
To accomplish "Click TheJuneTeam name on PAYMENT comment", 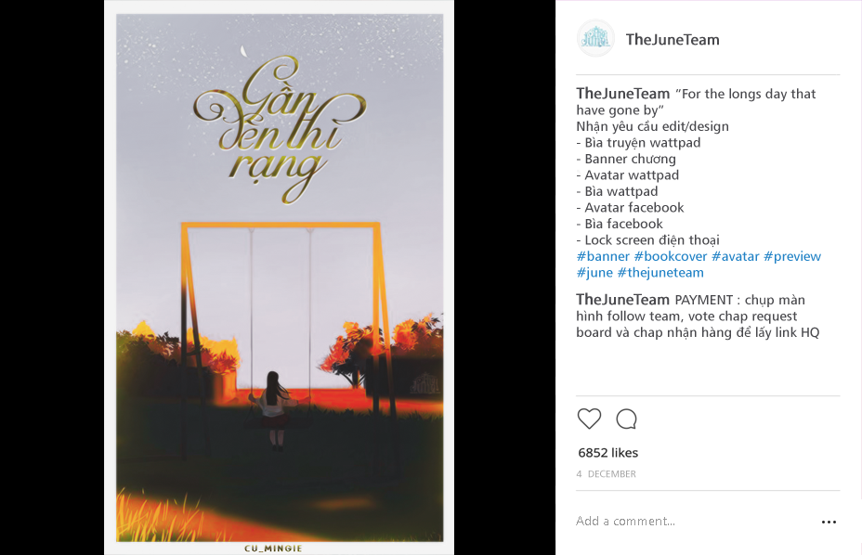I will click(623, 300).
